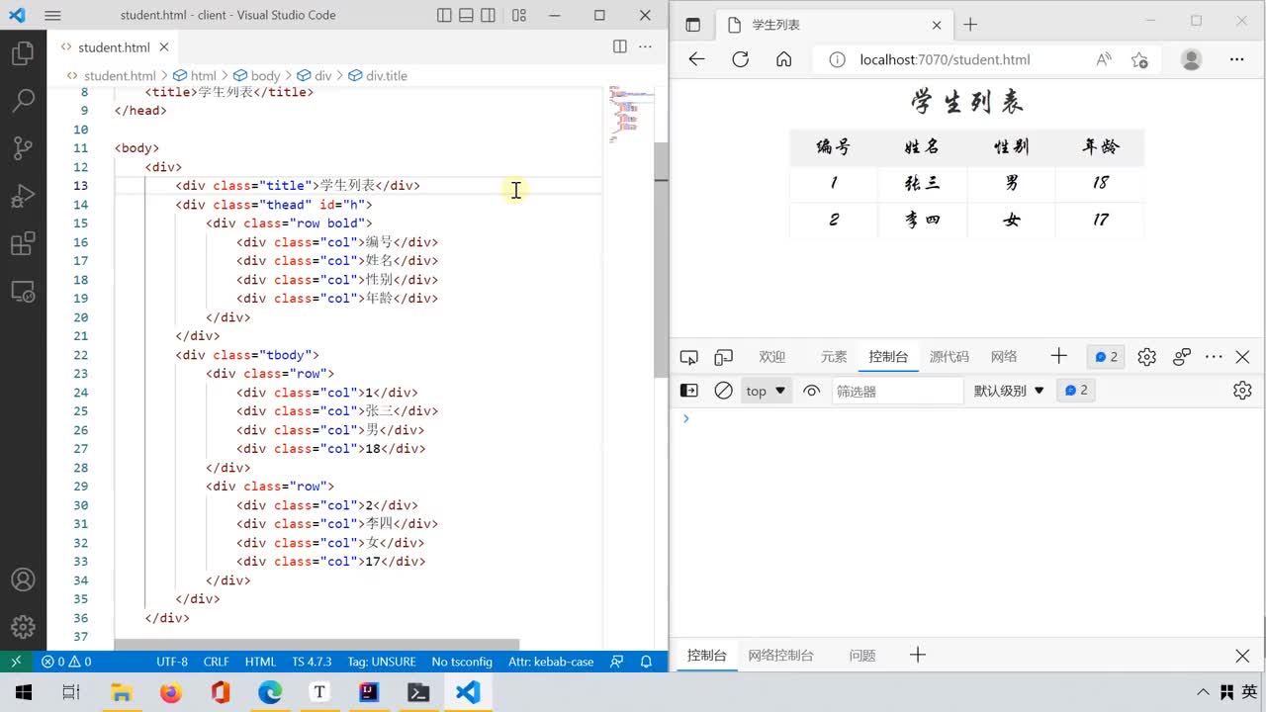
Task: Close the student.html editor tab
Action: click(x=164, y=46)
